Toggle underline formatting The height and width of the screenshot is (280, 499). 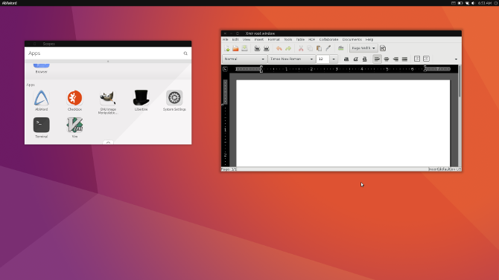point(365,59)
